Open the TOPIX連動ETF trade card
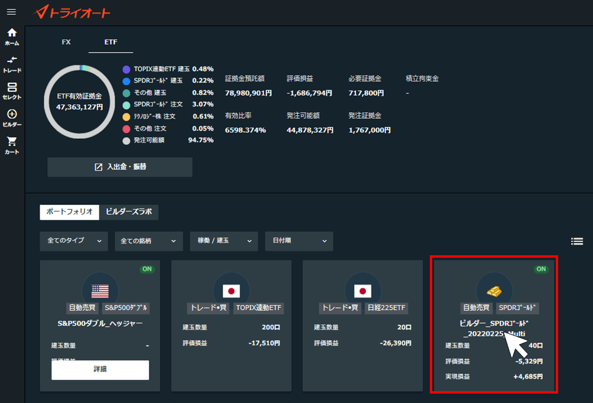 click(231, 326)
